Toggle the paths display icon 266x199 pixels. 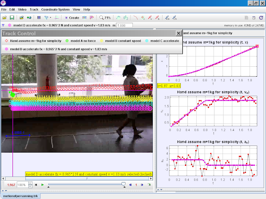[135, 17]
